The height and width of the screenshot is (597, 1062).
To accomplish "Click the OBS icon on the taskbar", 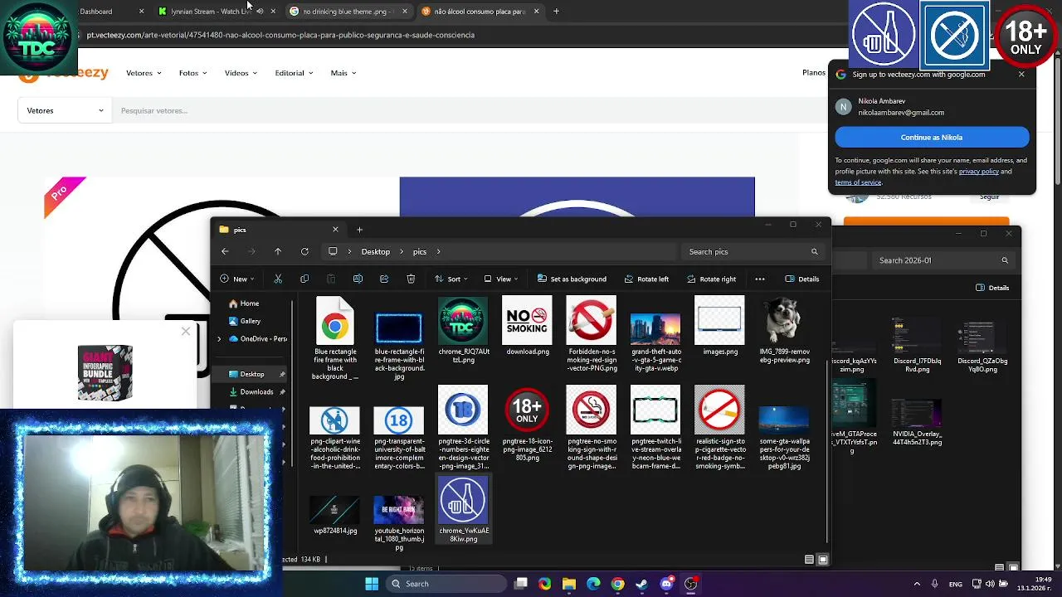I will pyautogui.click(x=690, y=584).
